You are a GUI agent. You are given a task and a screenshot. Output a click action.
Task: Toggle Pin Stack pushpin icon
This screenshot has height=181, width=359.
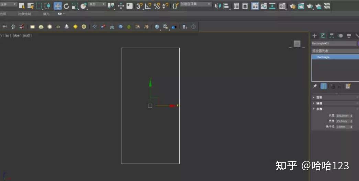(x=315, y=86)
